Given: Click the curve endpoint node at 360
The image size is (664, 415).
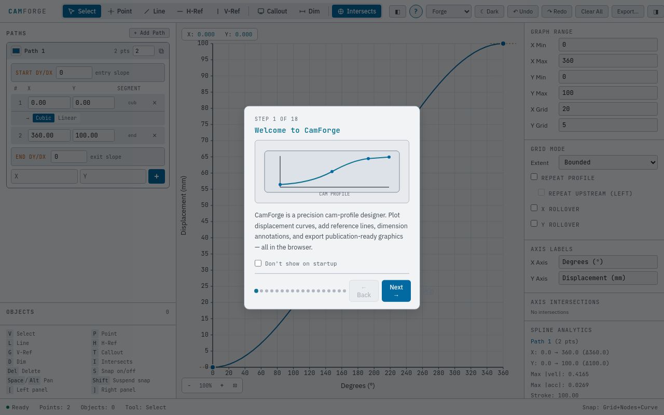Looking at the screenshot, I should (503, 44).
